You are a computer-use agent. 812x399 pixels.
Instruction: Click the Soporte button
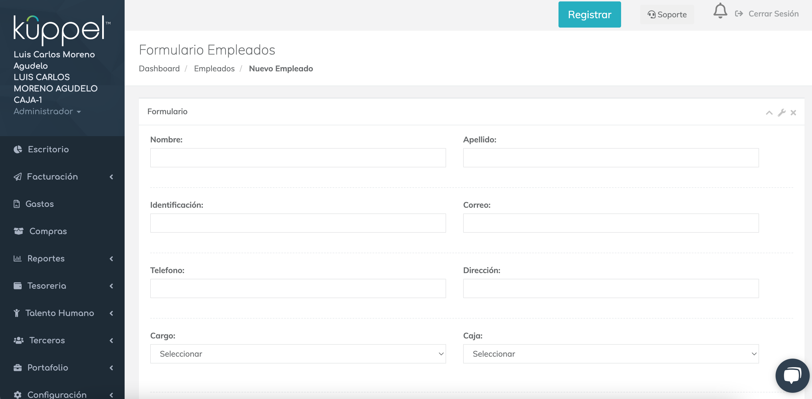pyautogui.click(x=667, y=14)
